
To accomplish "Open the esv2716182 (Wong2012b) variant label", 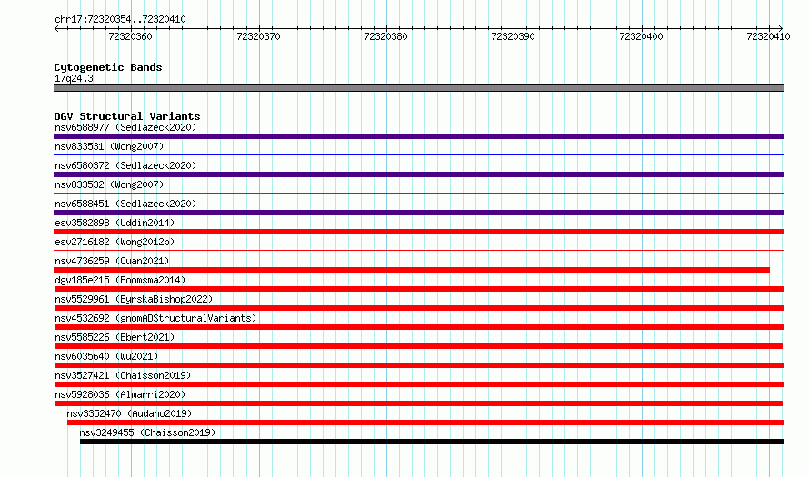I will (x=115, y=242).
